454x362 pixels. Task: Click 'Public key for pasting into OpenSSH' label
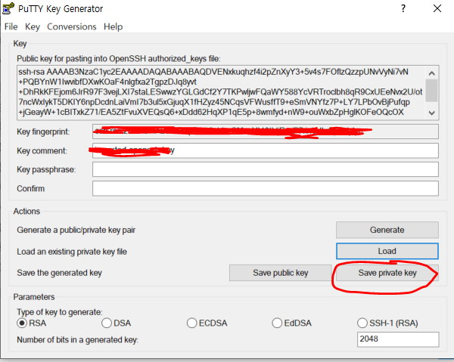pyautogui.click(x=119, y=59)
